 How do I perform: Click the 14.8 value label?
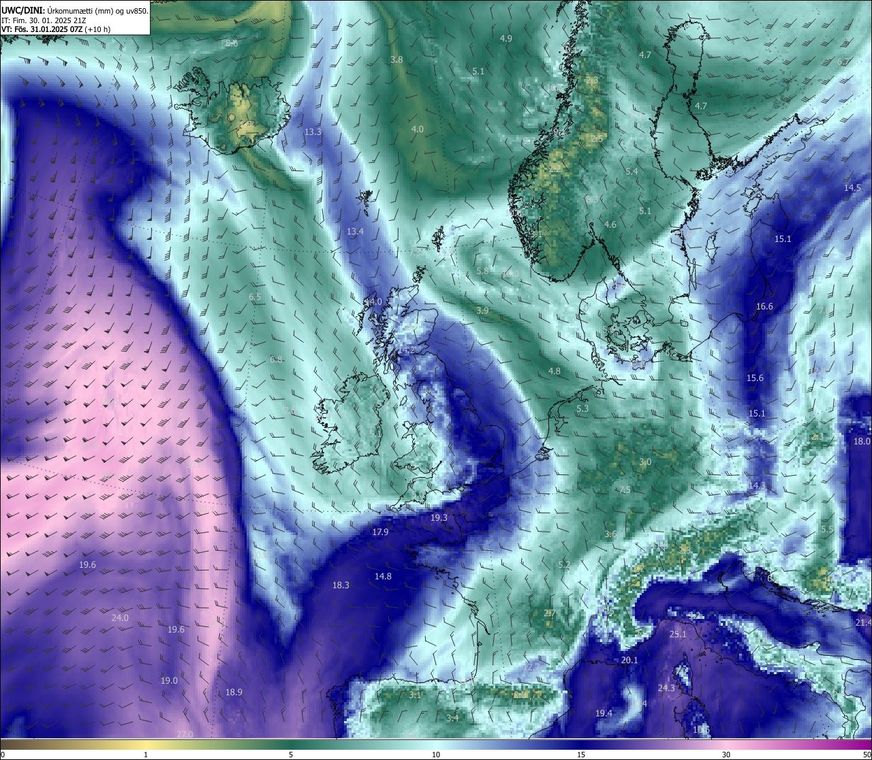(x=383, y=577)
